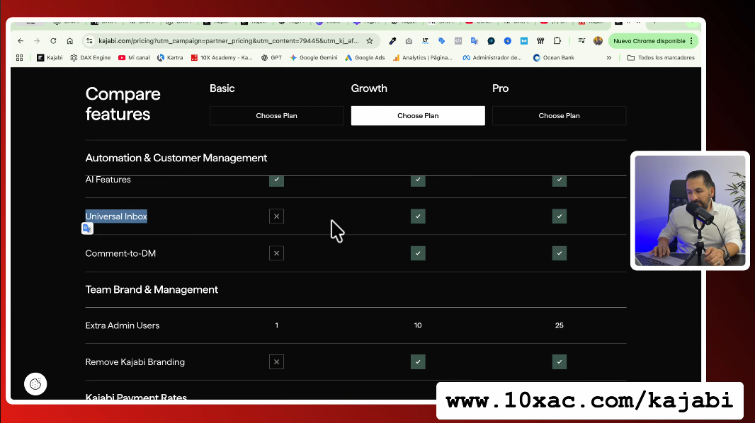The width and height of the screenshot is (755, 423).
Task: Open the GPT bookmark
Action: pos(271,58)
